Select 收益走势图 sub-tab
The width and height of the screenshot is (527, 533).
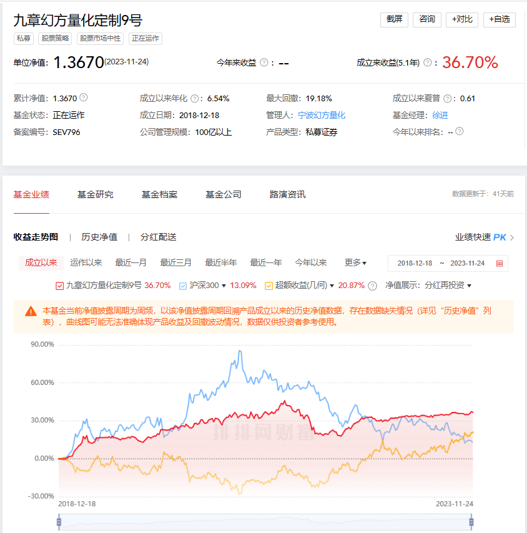tap(36, 237)
